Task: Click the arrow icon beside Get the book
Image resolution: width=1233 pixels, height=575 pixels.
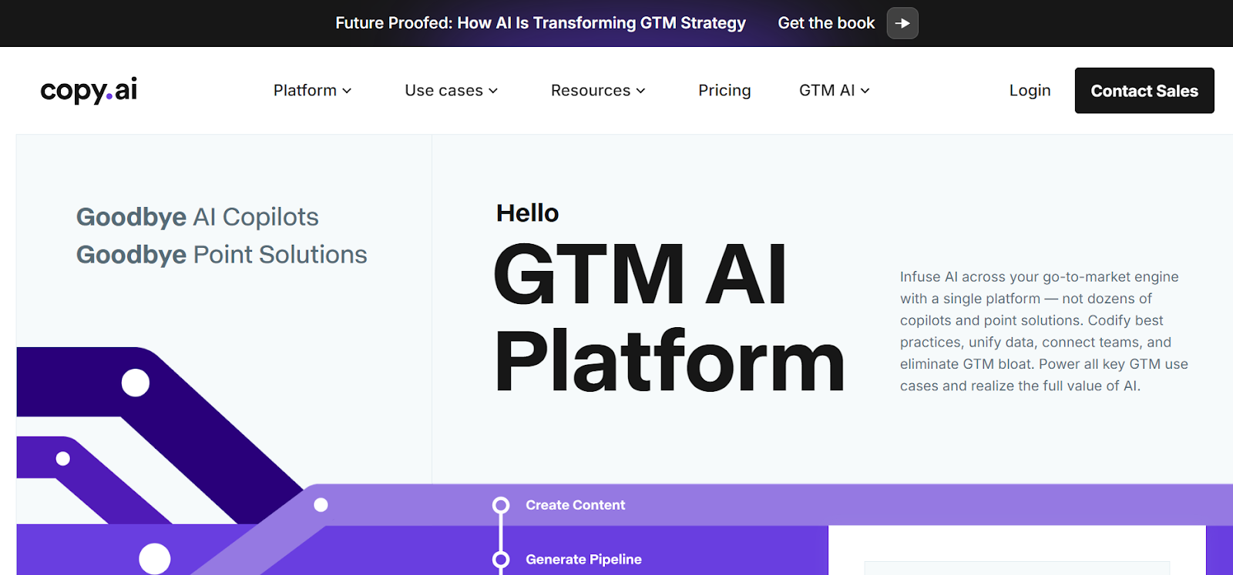Action: click(902, 23)
